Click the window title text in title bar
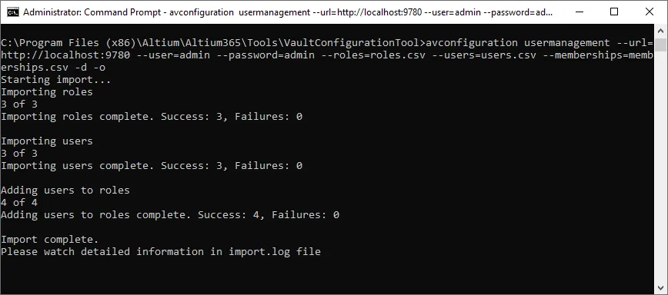Image resolution: width=668 pixels, height=295 pixels. click(288, 12)
